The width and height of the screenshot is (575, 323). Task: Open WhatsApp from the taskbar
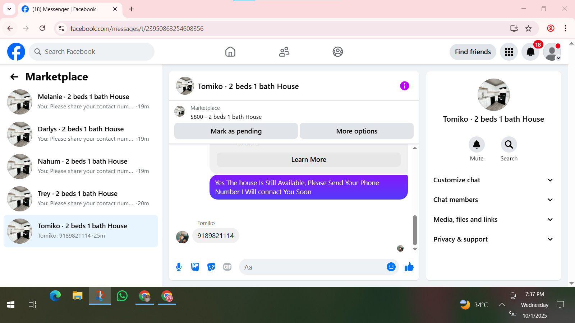pyautogui.click(x=122, y=296)
